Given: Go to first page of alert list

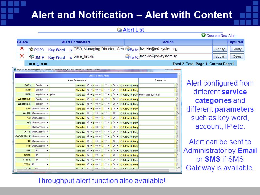Looking at the screenshot, I should pyautogui.click(x=30, y=64).
